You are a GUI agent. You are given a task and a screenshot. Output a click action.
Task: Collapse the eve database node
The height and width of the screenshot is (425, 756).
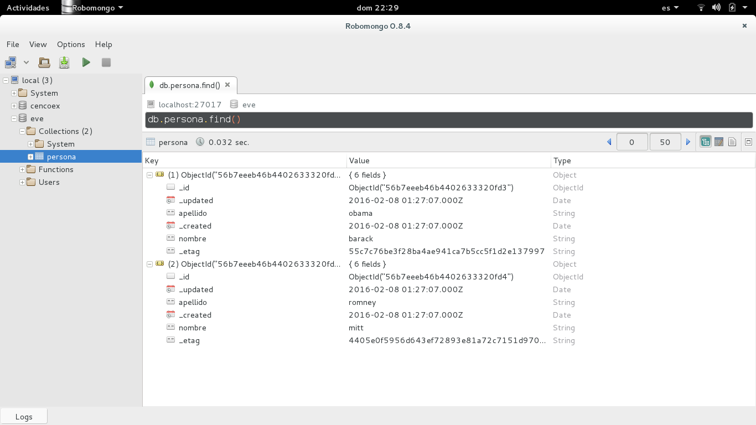pyautogui.click(x=14, y=118)
